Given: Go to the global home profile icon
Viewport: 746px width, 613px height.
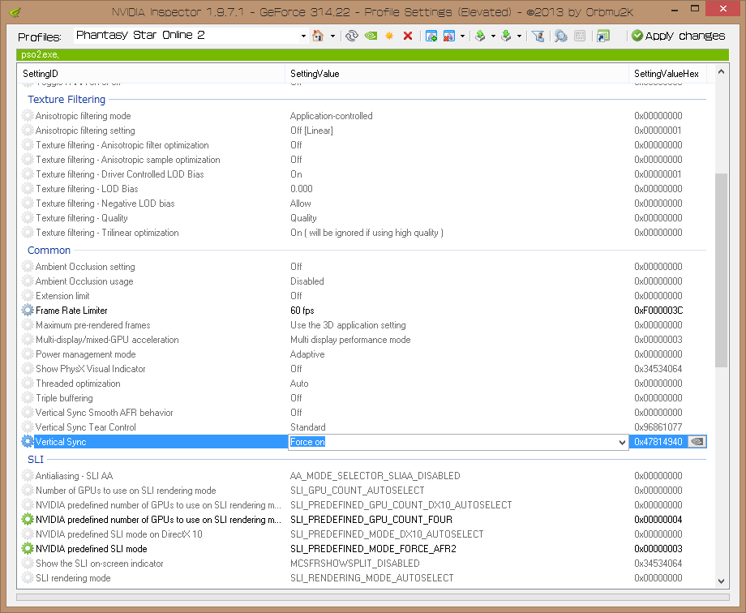Looking at the screenshot, I should click(318, 36).
